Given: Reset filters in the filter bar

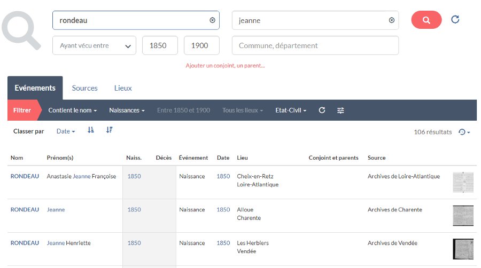Looking at the screenshot, I should tap(322, 111).
